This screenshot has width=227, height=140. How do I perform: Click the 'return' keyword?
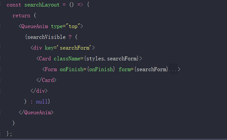coord(21,16)
